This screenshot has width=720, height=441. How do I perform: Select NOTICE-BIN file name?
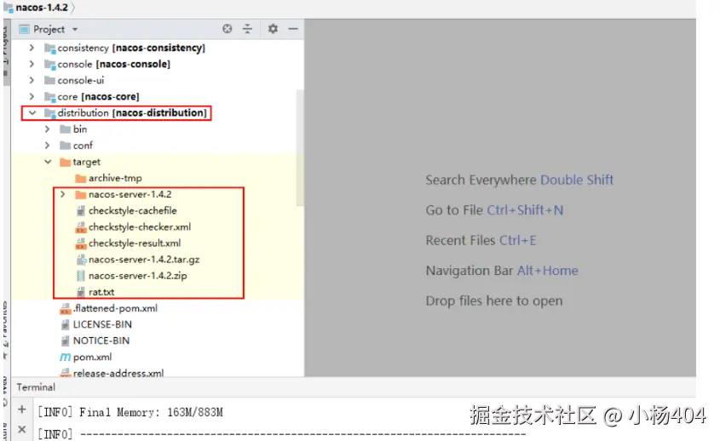101,341
